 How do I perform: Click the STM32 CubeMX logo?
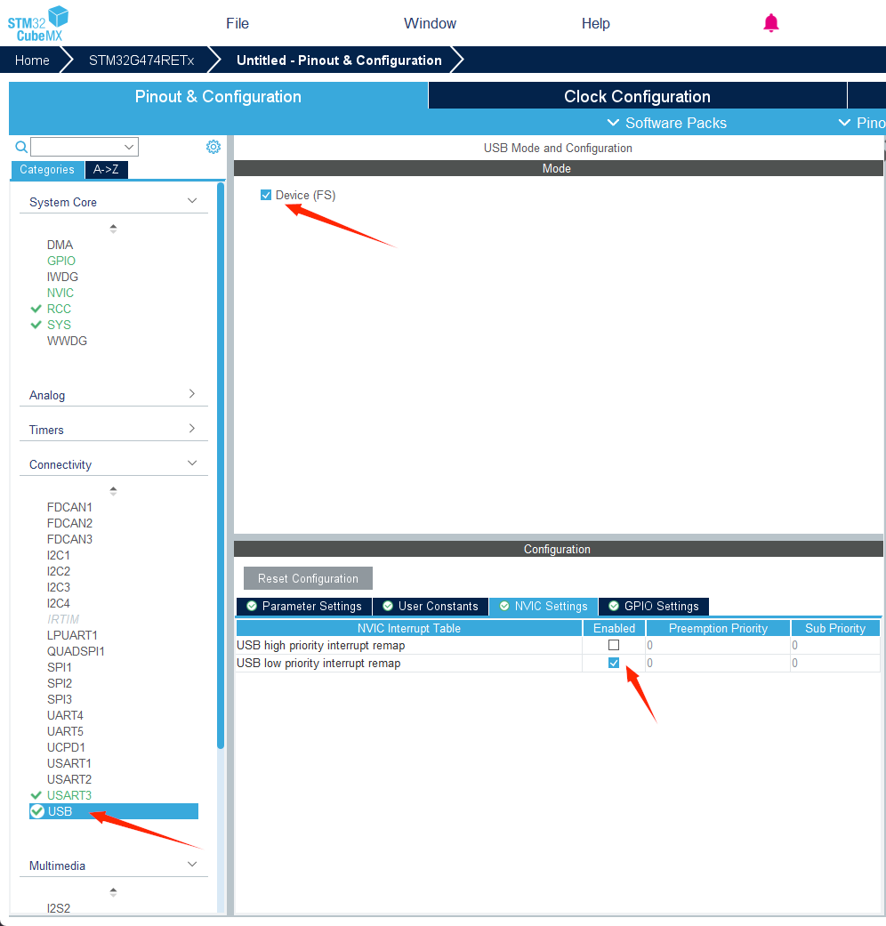pos(37,24)
